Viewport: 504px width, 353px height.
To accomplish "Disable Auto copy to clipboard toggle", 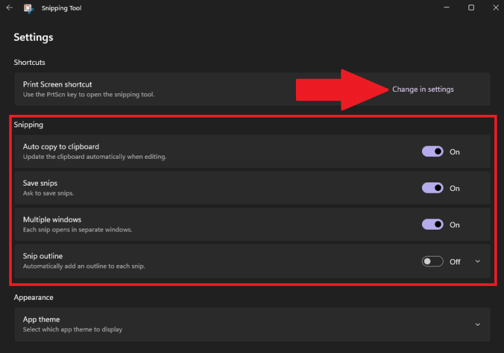I will (x=432, y=152).
